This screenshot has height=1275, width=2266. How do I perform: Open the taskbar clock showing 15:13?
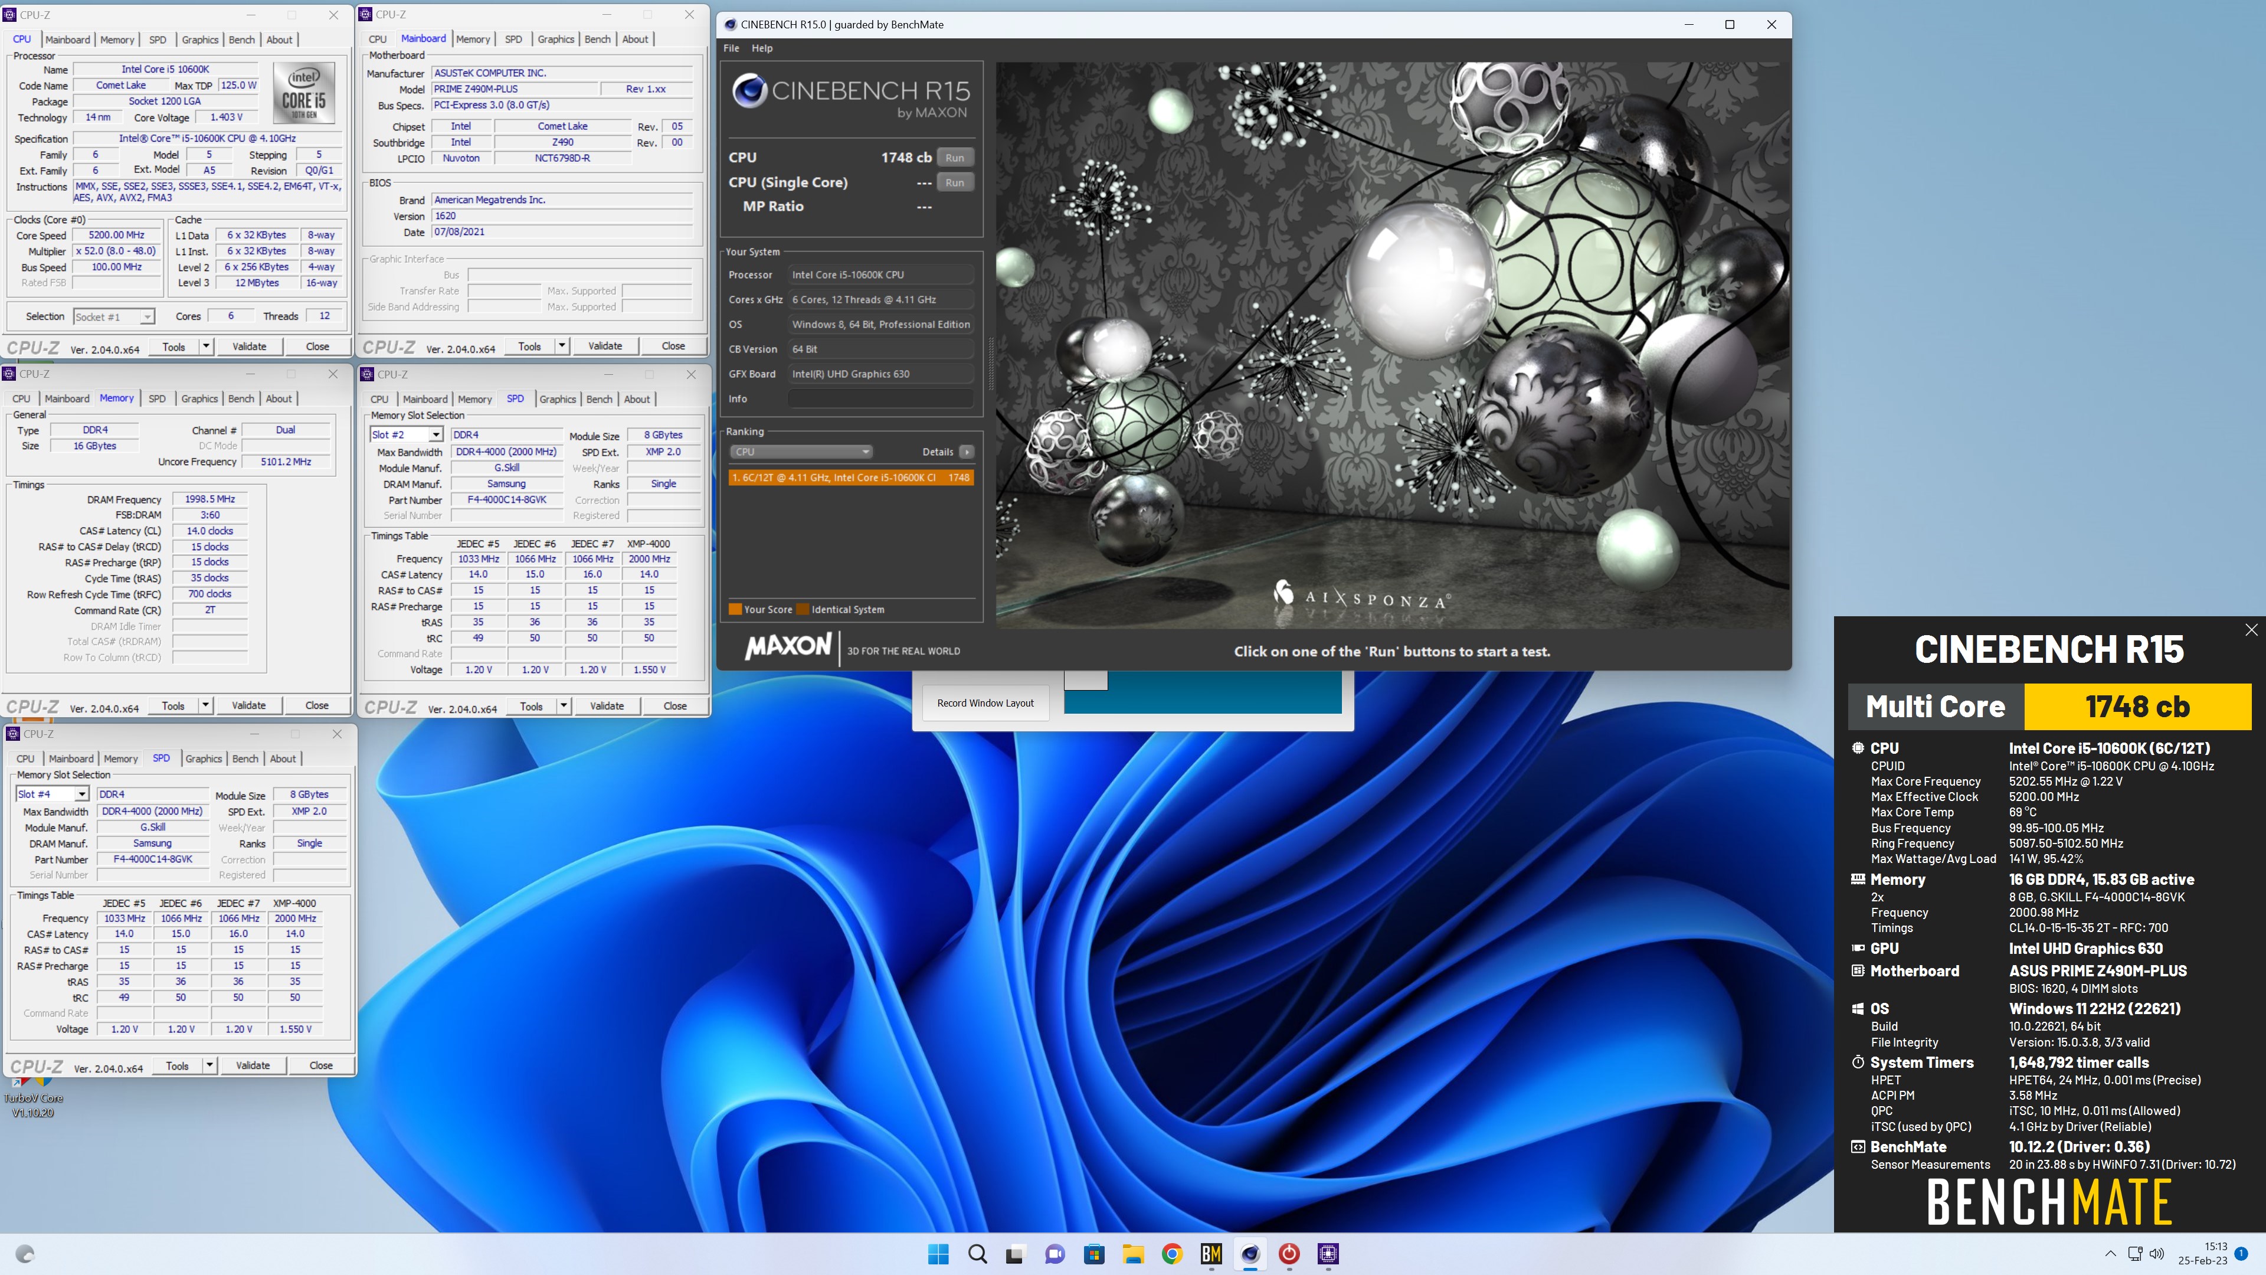click(2203, 1253)
